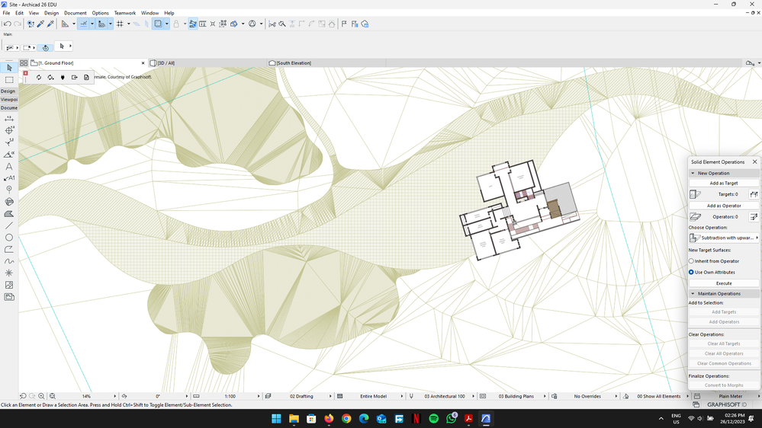This screenshot has width=762, height=428.
Task: Switch to the South Elevation tab
Action: 294,63
